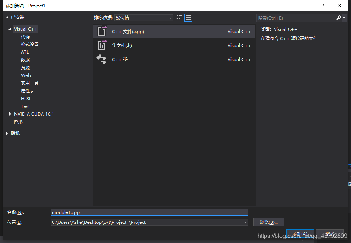Viewport: 351px width, 243px height.
Task: Select the 格式设置 category
Action: 30,45
